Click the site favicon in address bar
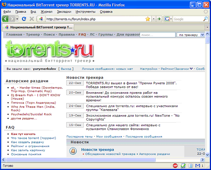This screenshot has width=211, height=170. point(41,19)
